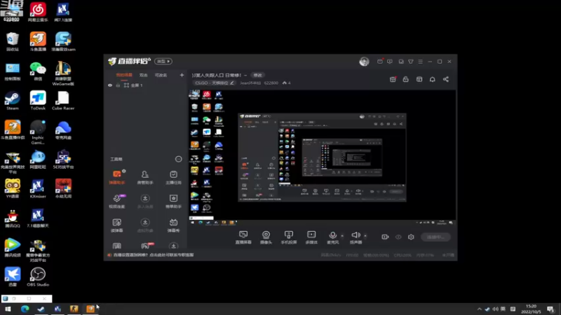Open notifications bell icon

tap(433, 79)
